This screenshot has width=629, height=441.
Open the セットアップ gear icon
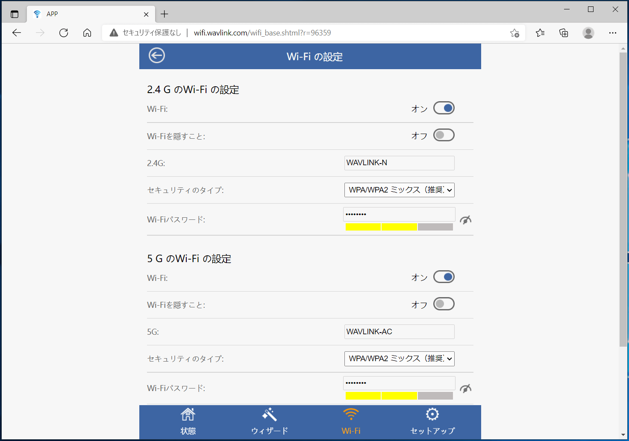432,414
